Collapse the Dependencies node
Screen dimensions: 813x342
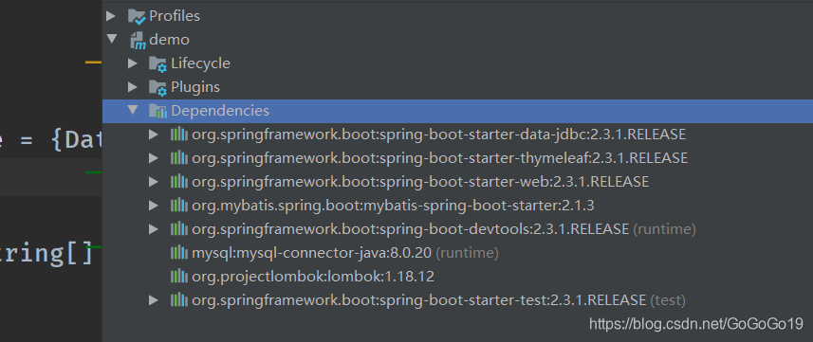[x=133, y=110]
